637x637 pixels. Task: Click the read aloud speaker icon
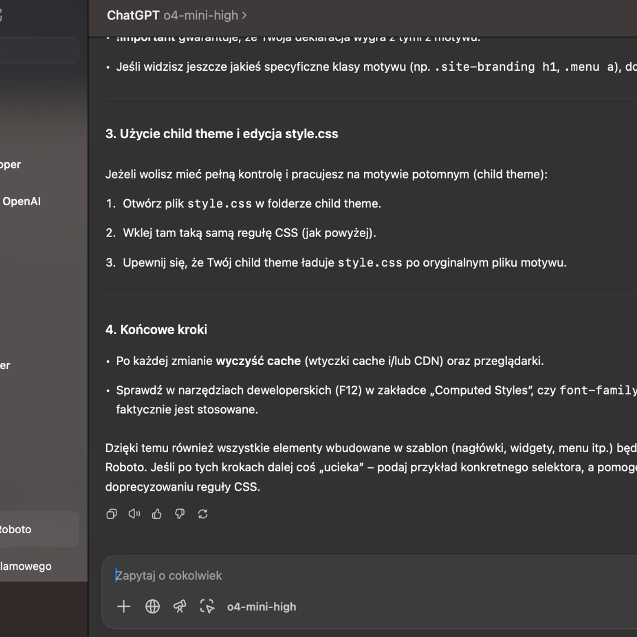(134, 514)
